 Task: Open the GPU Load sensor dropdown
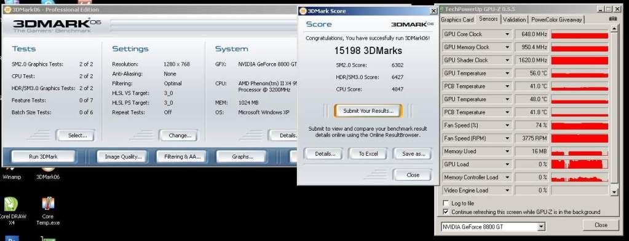tap(507, 164)
